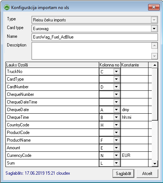This screenshot has height=183, width=163.
Task: Click inside the empty Description text area
Action: click(x=91, y=51)
